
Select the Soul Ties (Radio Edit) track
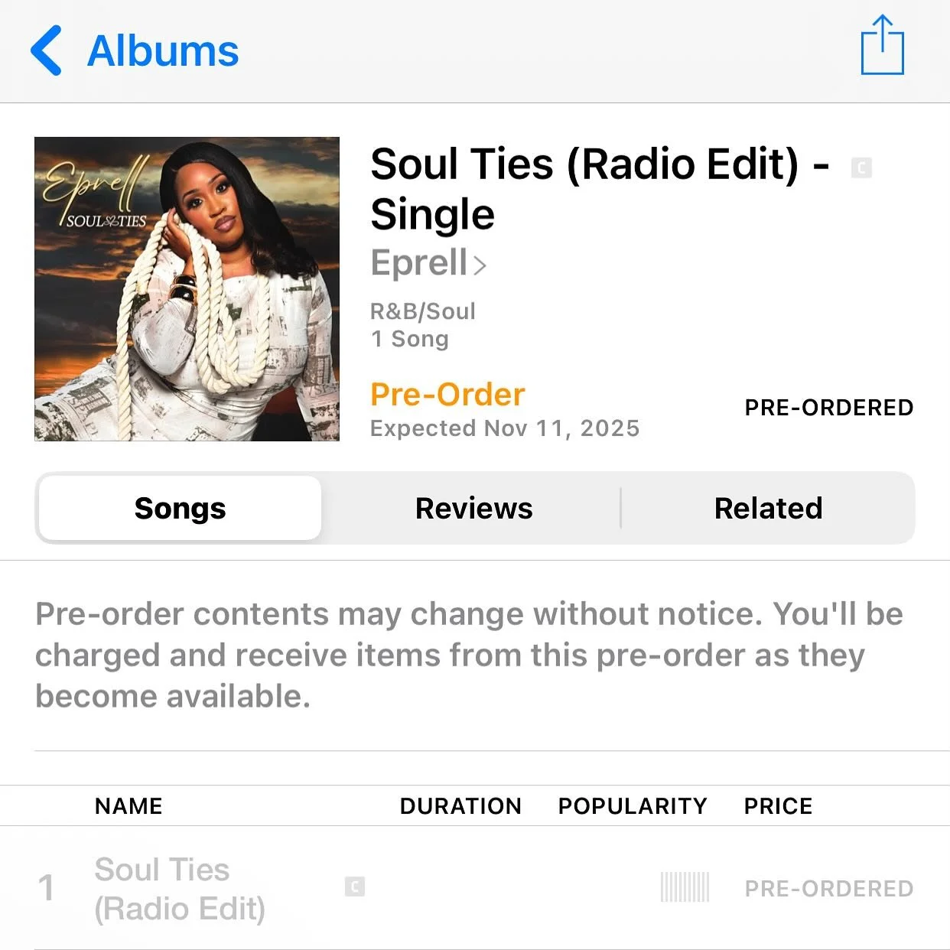[475, 888]
